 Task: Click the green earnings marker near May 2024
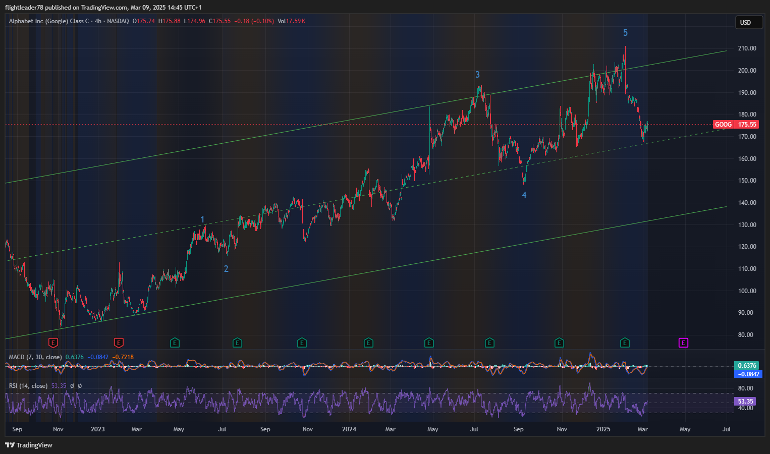click(x=429, y=343)
